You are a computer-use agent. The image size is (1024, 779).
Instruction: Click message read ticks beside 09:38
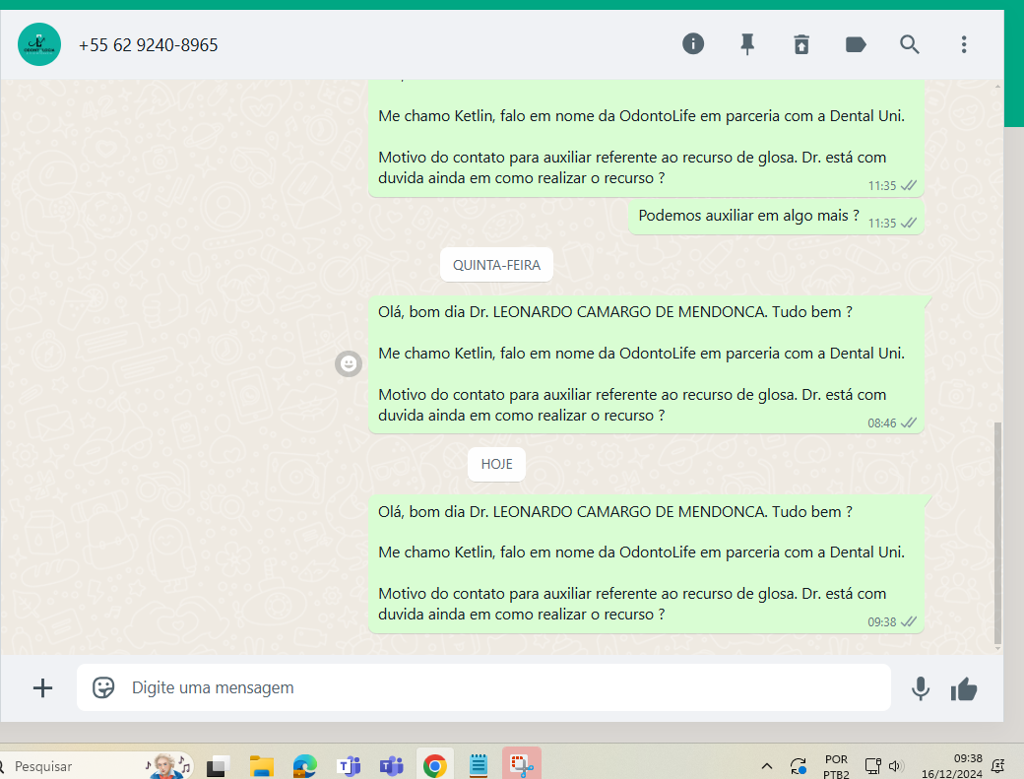[909, 621]
